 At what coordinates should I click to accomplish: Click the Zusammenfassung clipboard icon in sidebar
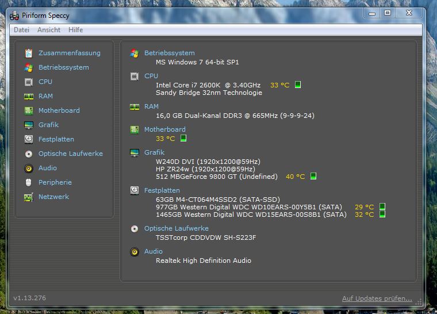pyautogui.click(x=29, y=53)
